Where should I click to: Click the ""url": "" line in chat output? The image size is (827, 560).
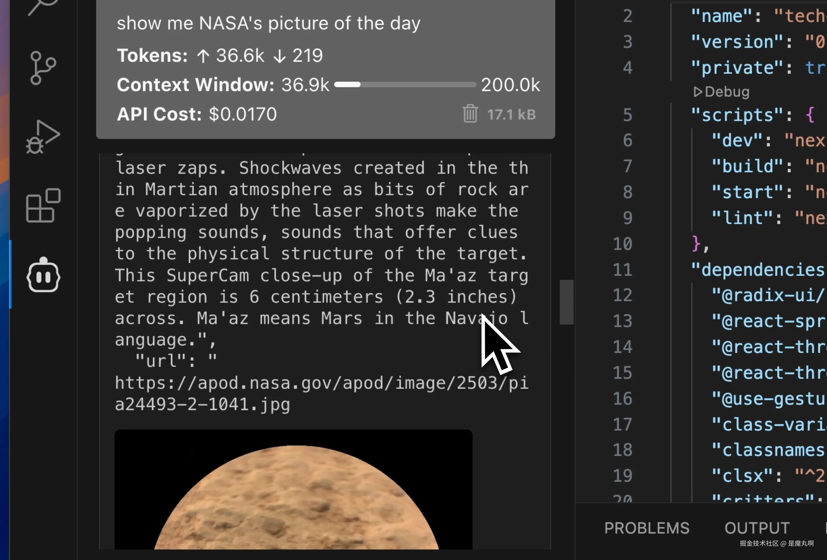[176, 361]
